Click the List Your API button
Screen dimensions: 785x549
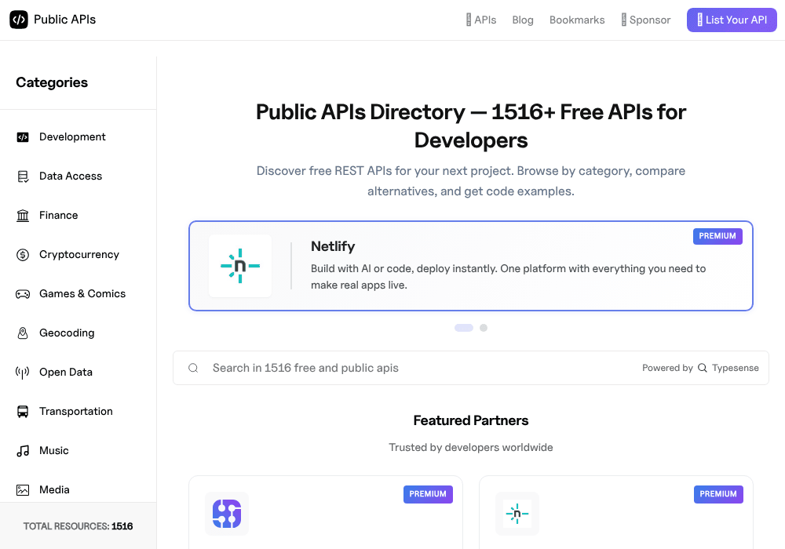pyautogui.click(x=732, y=20)
